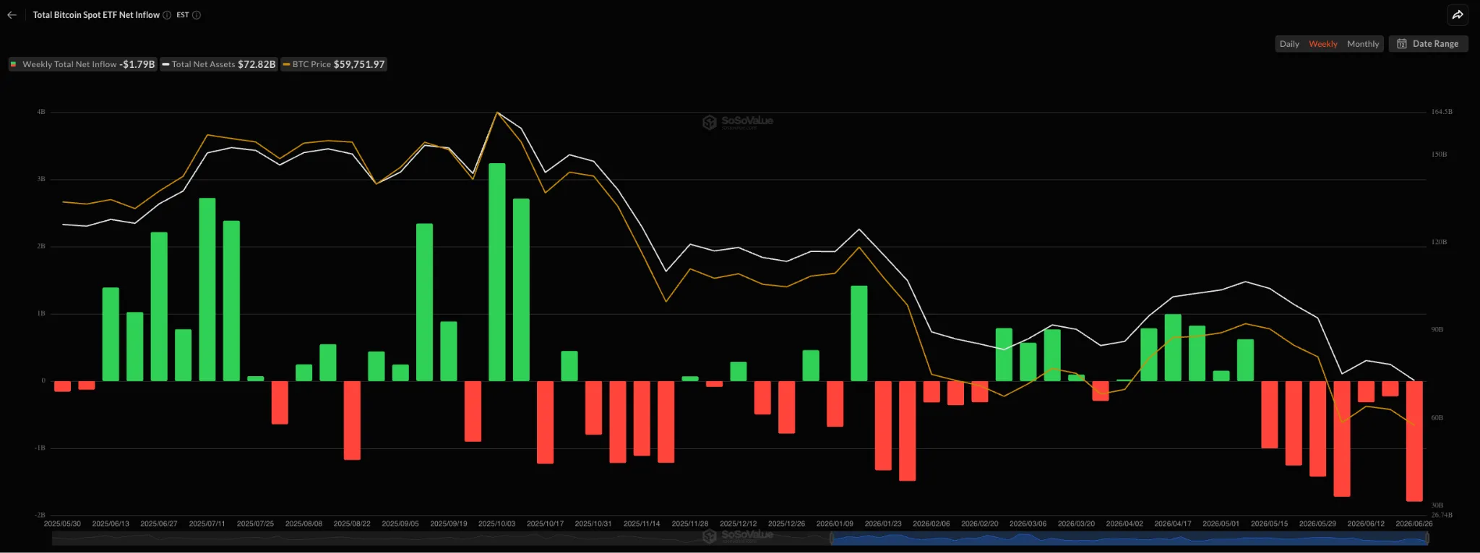
Task: Click info icon next to EST
Action: point(197,15)
